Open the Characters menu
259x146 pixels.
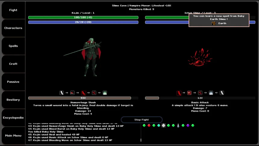click(x=13, y=28)
